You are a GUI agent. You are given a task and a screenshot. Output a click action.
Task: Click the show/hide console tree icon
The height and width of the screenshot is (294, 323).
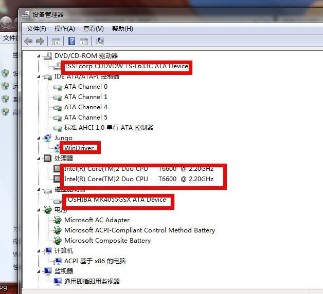(x=56, y=41)
